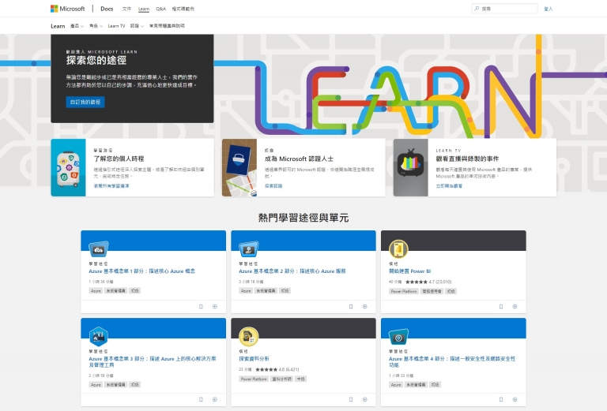Click the blue link under 觀看直播與錄製的事件

coord(449,186)
